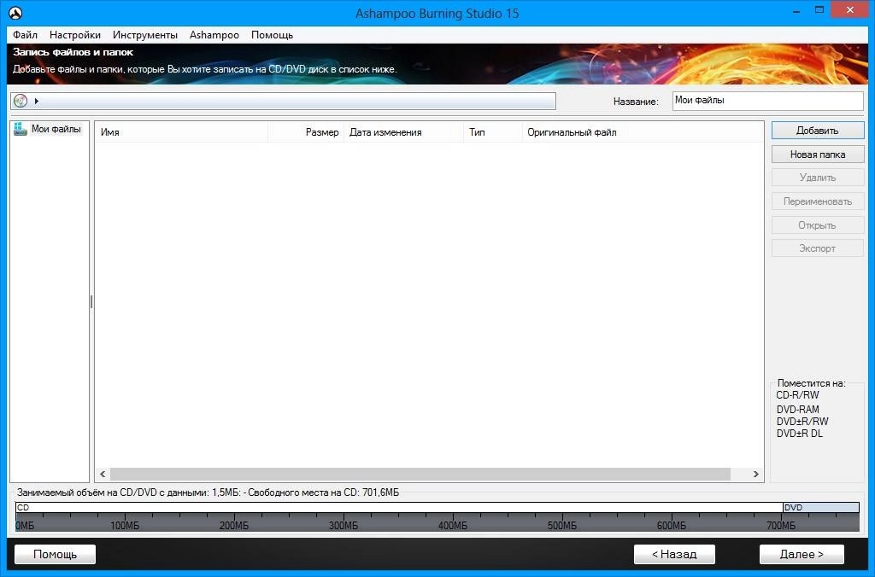Select Мои файлы tree item
This screenshot has width=875, height=577.
tap(56, 129)
